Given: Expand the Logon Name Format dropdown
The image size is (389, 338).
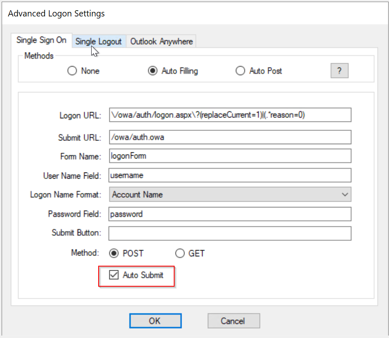Looking at the screenshot, I should click(x=230, y=195).
